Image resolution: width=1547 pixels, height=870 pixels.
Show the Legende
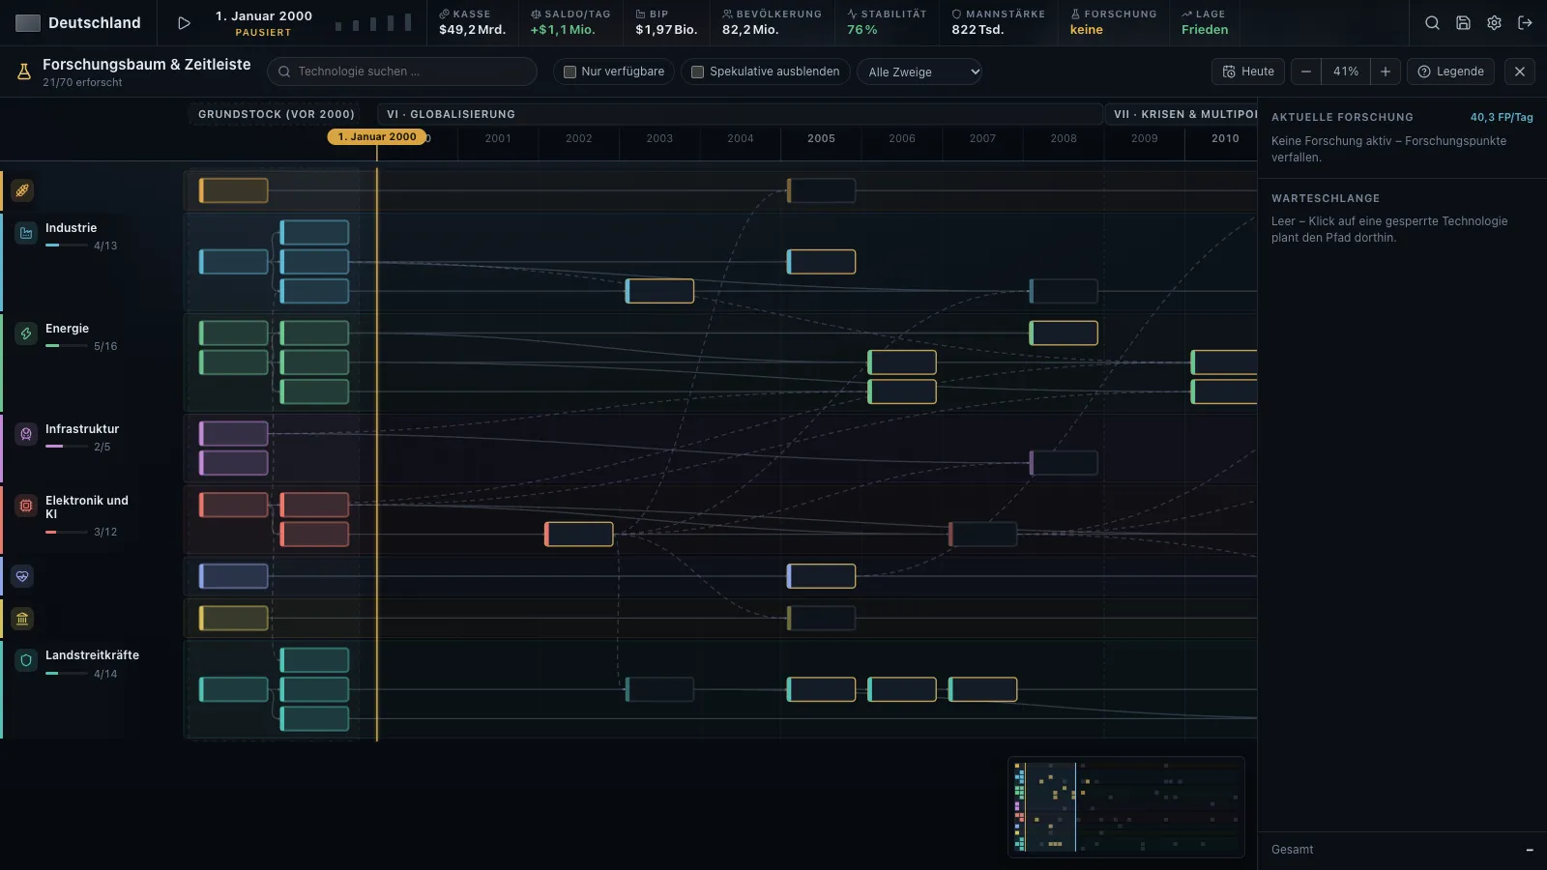click(x=1450, y=72)
